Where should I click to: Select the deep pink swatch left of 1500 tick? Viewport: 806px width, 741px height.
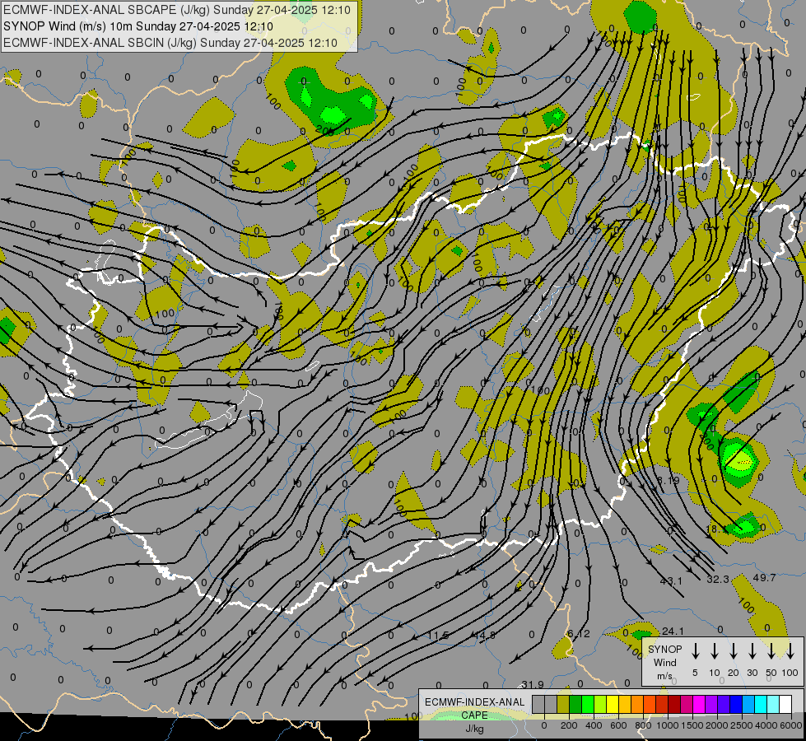pos(687,704)
